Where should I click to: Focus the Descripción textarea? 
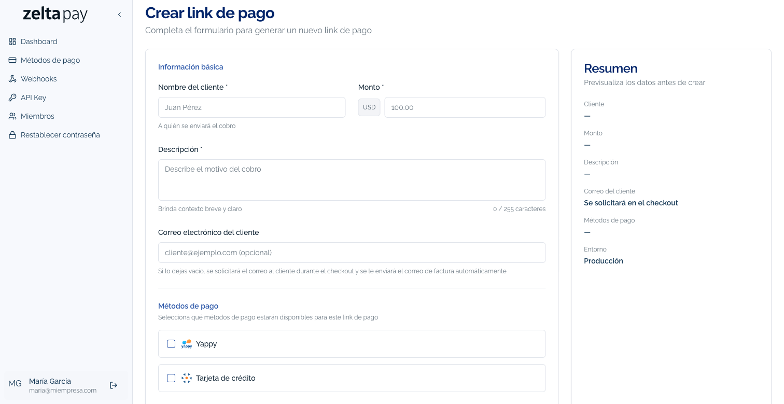[352, 180]
